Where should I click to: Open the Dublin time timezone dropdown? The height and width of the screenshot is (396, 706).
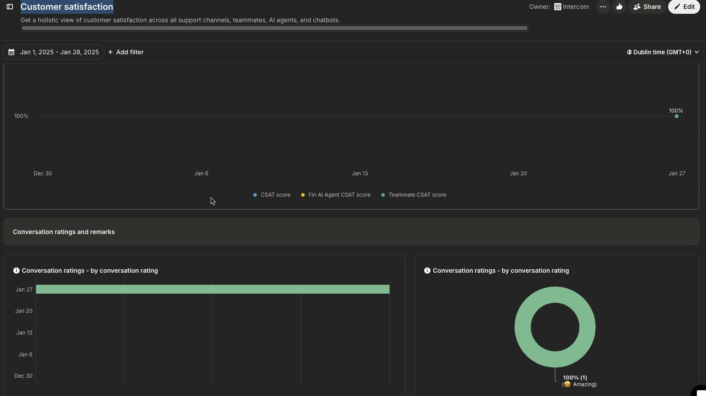663,52
